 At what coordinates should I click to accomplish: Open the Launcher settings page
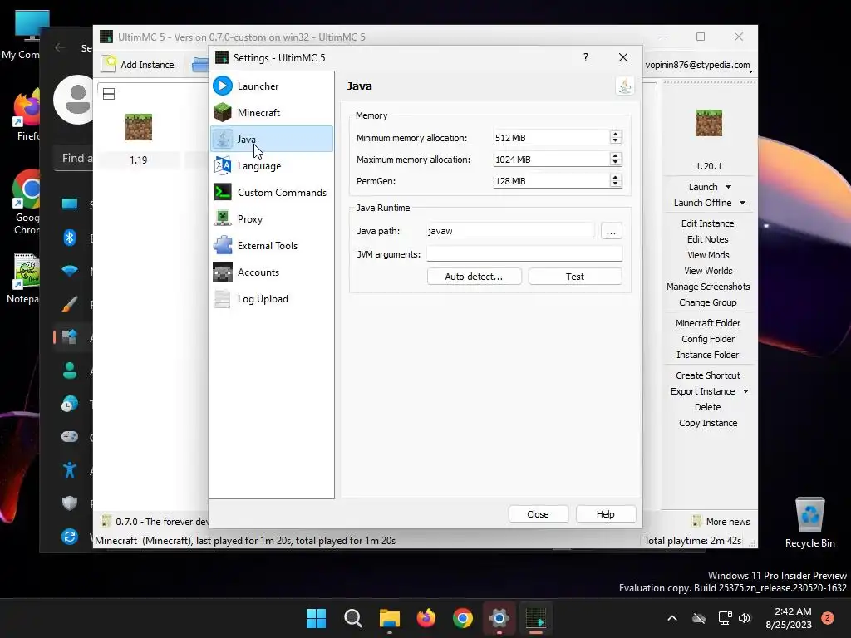(x=272, y=86)
